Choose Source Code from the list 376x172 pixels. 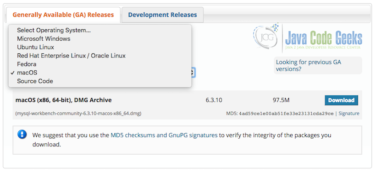(100, 81)
